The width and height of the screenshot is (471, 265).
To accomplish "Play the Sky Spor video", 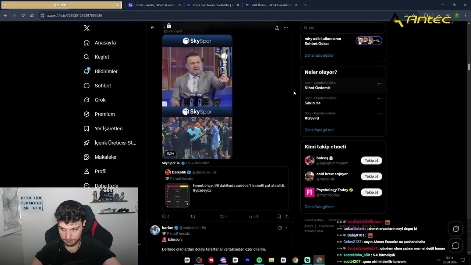I will click(x=197, y=97).
